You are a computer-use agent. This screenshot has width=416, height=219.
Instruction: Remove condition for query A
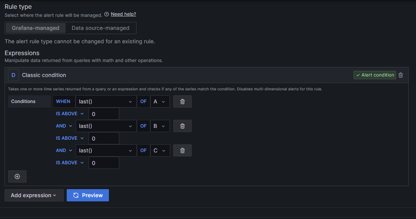point(183,101)
